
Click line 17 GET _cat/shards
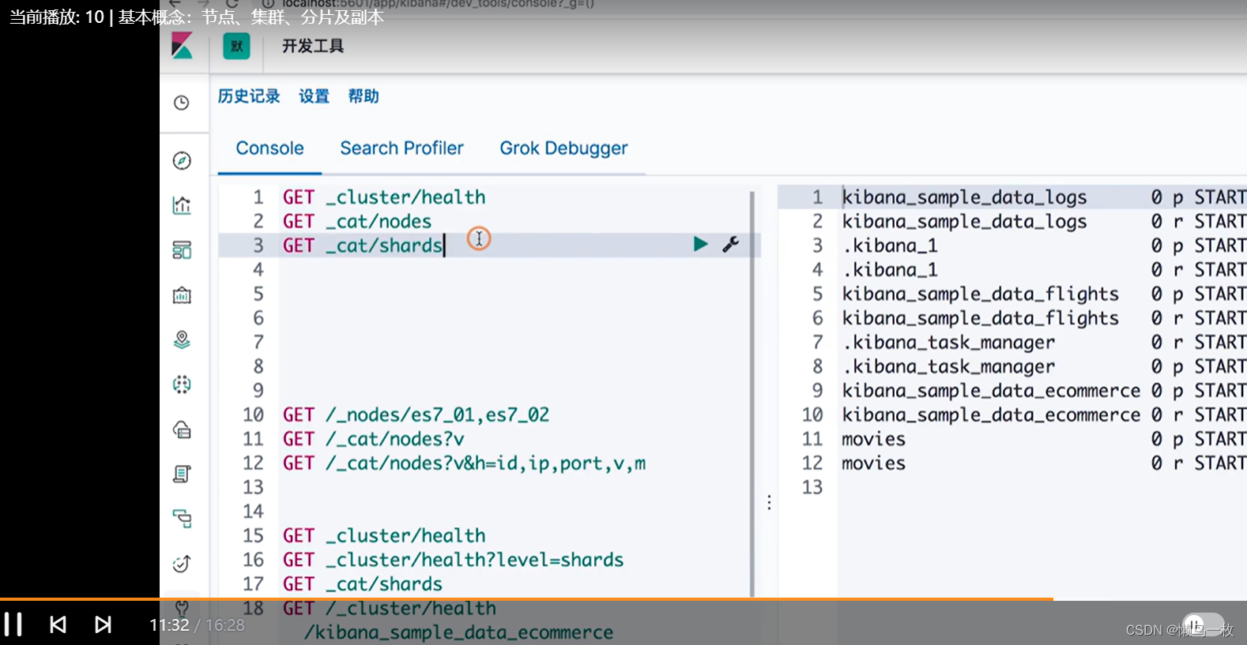click(x=363, y=584)
